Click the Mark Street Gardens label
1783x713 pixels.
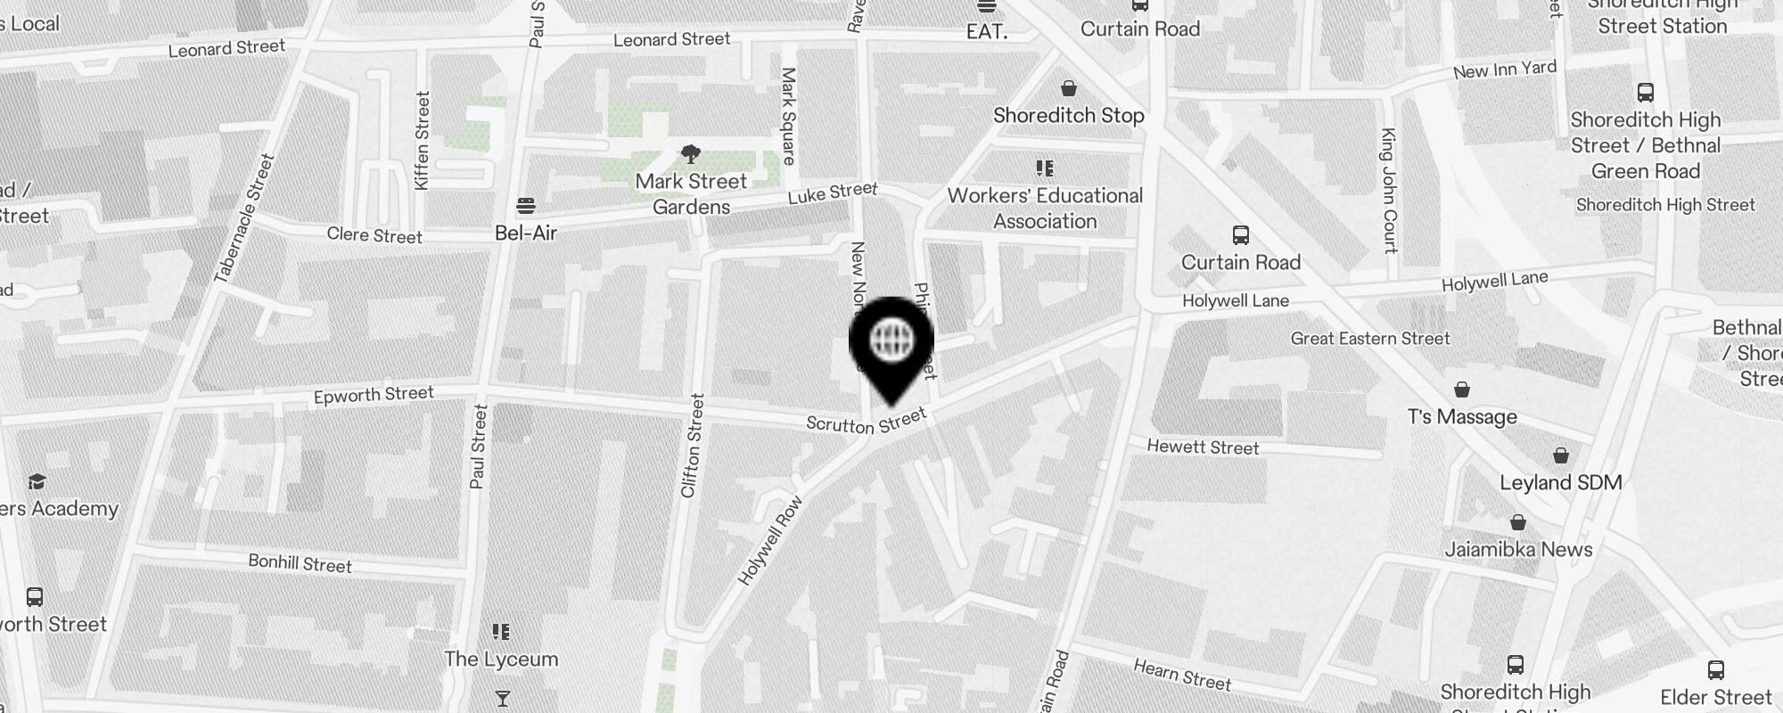[691, 194]
